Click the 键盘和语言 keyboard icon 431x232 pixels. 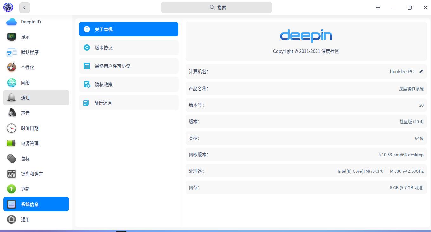coord(11,174)
